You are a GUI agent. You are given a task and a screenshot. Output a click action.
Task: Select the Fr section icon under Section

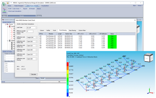tap(12, 34)
